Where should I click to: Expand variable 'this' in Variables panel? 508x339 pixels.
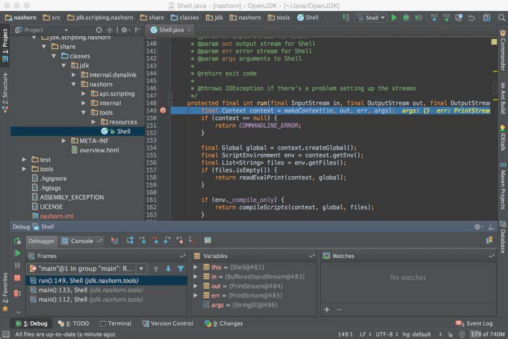pos(195,267)
